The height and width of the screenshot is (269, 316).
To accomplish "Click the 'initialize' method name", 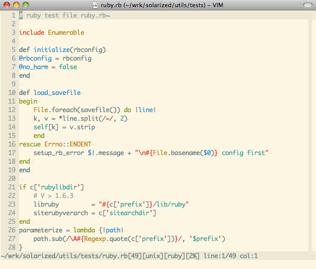I will 52,50.
